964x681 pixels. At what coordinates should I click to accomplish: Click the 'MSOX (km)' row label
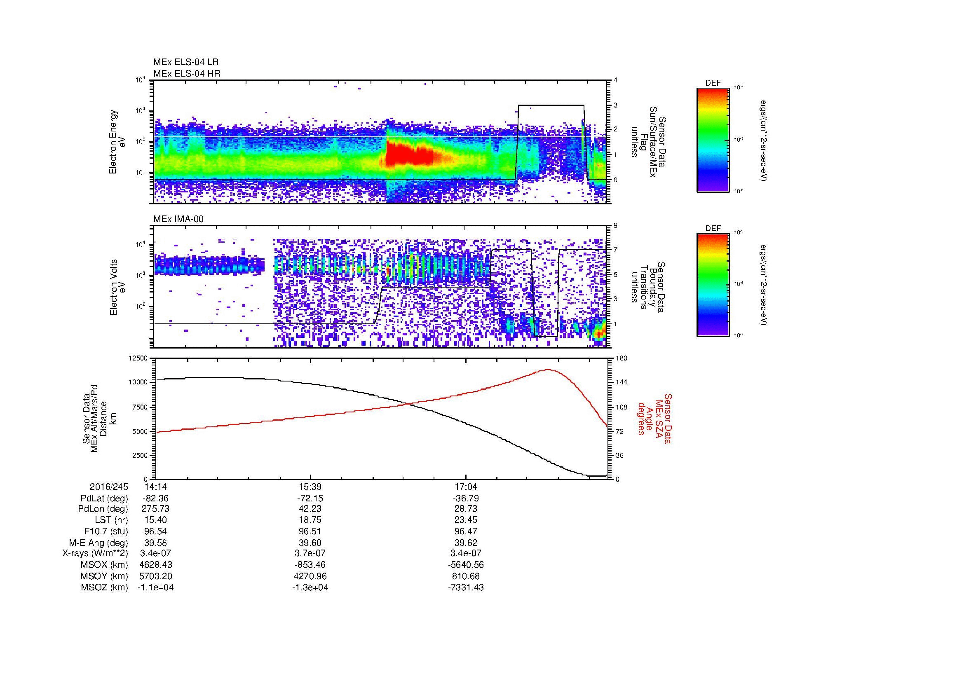click(x=104, y=565)
